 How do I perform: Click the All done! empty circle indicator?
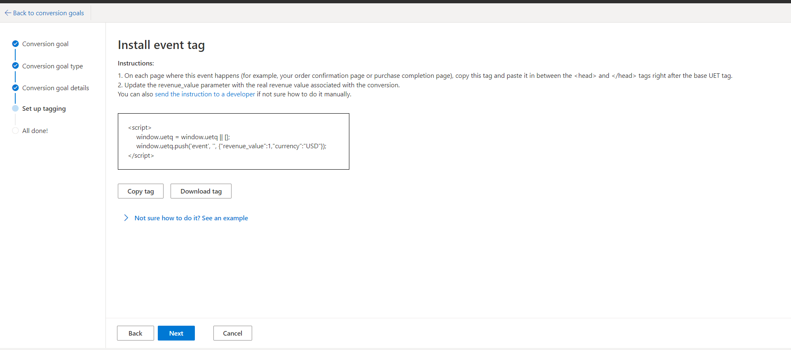click(x=15, y=131)
